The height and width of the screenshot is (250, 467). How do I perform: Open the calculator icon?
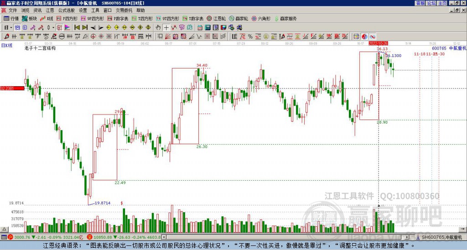(208, 27)
